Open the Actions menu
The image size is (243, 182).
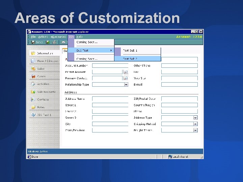[x=43, y=37]
